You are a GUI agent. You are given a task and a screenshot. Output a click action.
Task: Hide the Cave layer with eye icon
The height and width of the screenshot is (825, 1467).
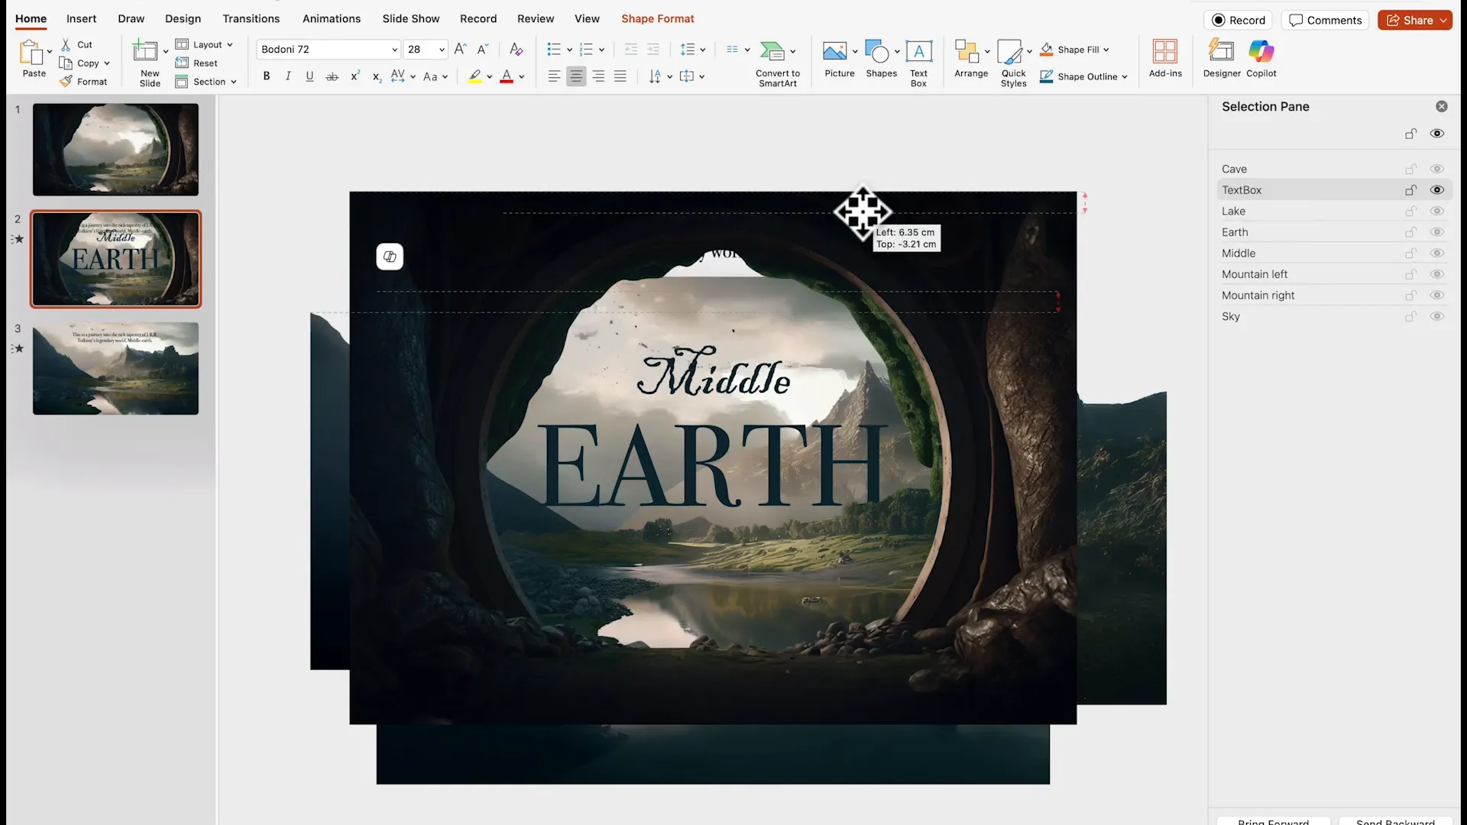(x=1436, y=169)
